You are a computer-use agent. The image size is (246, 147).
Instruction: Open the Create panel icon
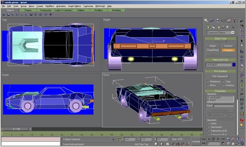206,20
